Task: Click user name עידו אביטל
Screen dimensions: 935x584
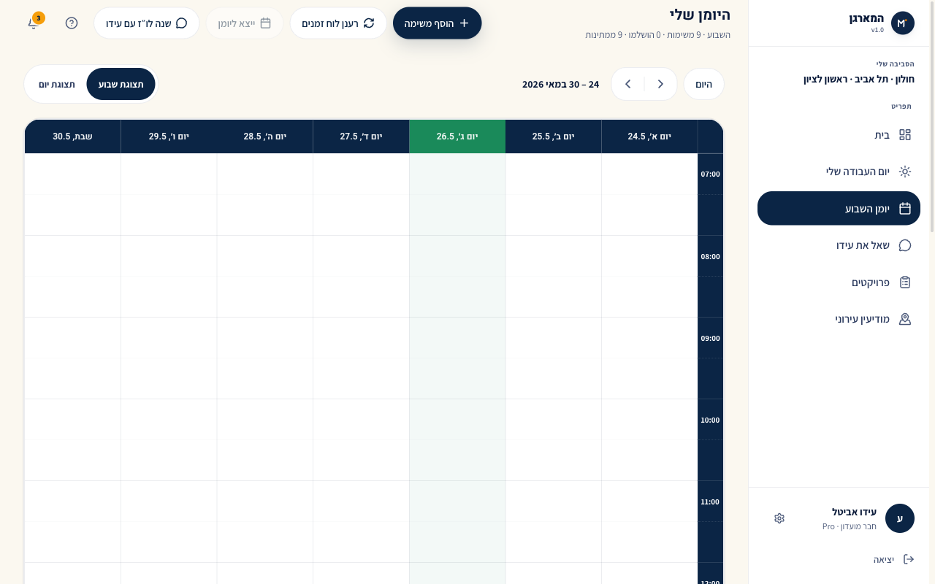Action: pos(854,512)
